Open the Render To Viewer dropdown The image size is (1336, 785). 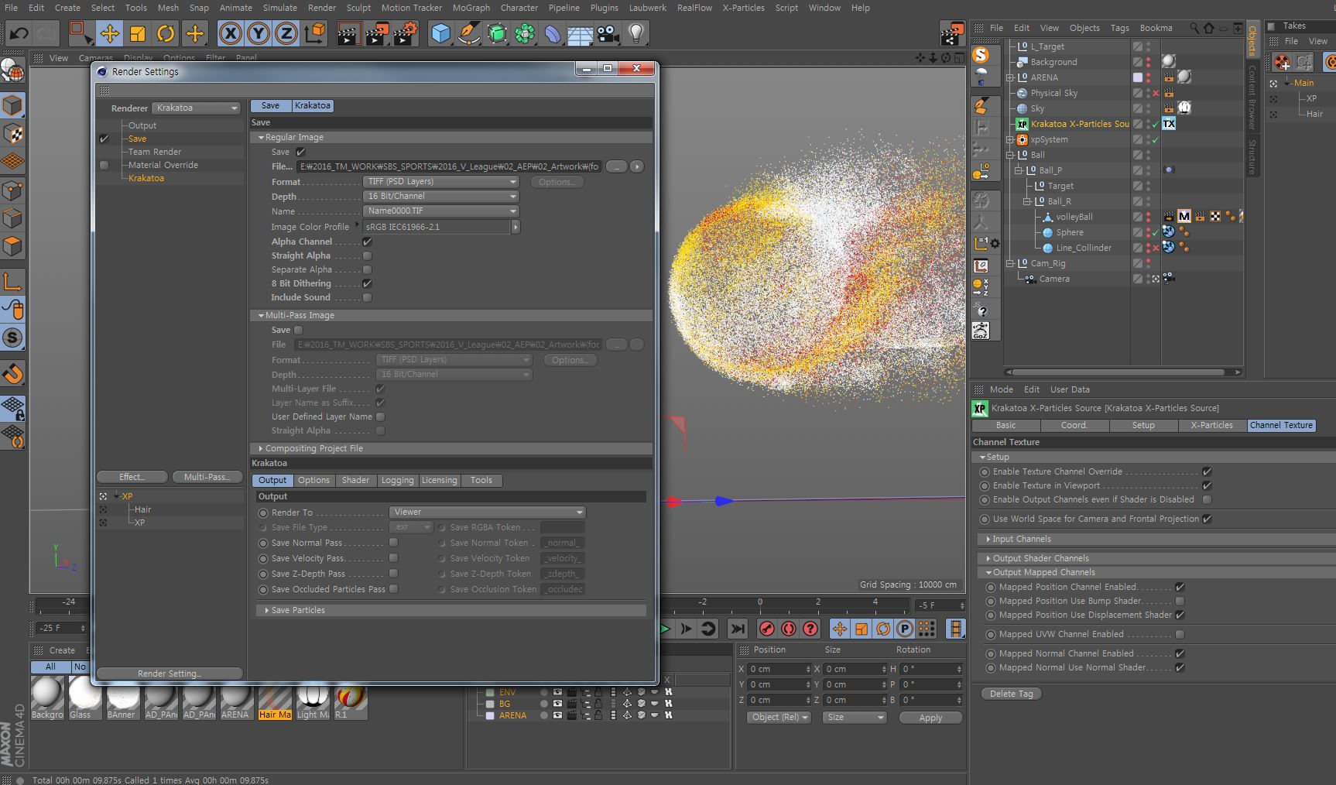pos(487,512)
